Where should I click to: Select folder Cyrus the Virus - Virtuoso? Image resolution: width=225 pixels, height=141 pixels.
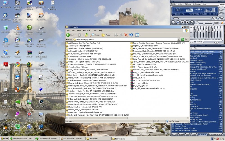(x=76, y=67)
